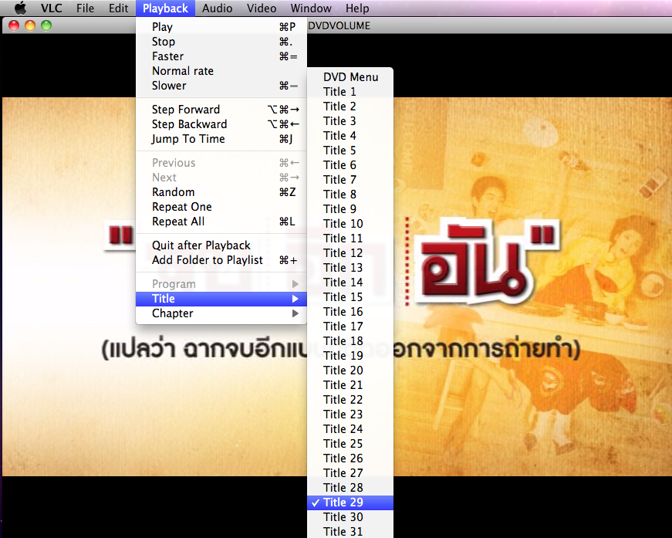This screenshot has width=672, height=538.
Task: Choose Step Forward
Action: (x=221, y=110)
